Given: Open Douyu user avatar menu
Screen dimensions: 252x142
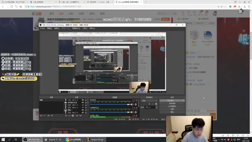Looking at the screenshot, I should (x=215, y=13).
